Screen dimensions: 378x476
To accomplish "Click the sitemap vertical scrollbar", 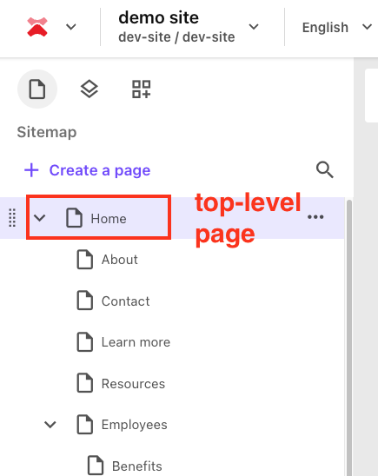I will tap(349, 337).
